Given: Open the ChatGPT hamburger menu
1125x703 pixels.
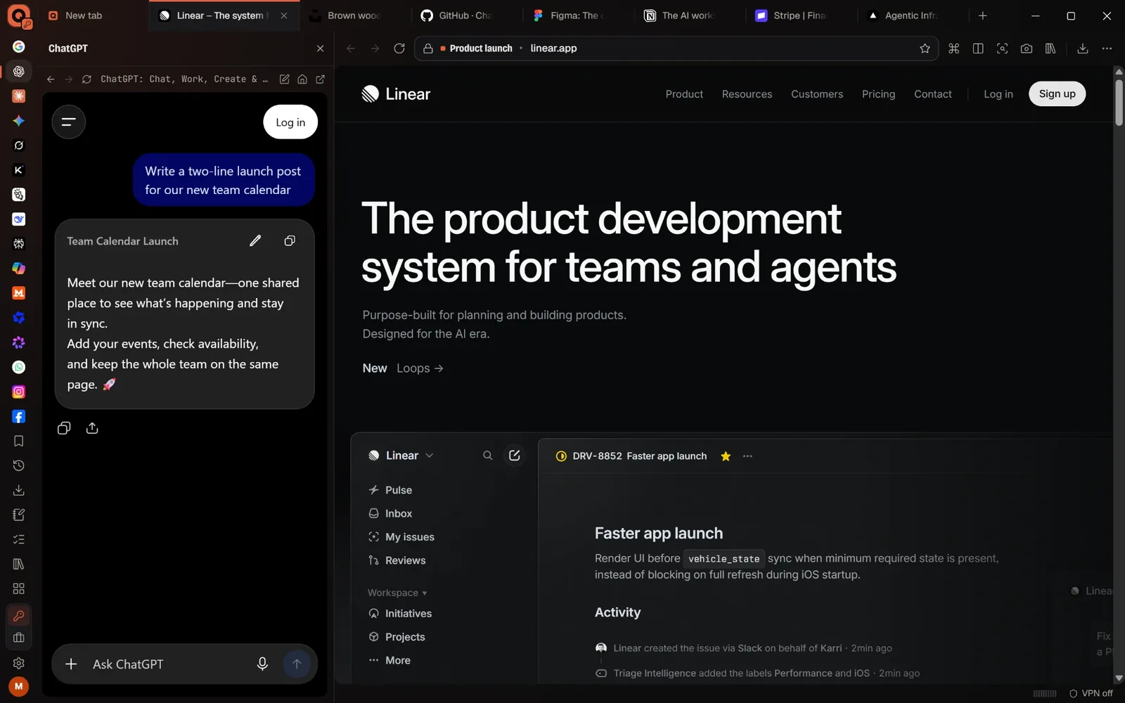Looking at the screenshot, I should coord(69,122).
